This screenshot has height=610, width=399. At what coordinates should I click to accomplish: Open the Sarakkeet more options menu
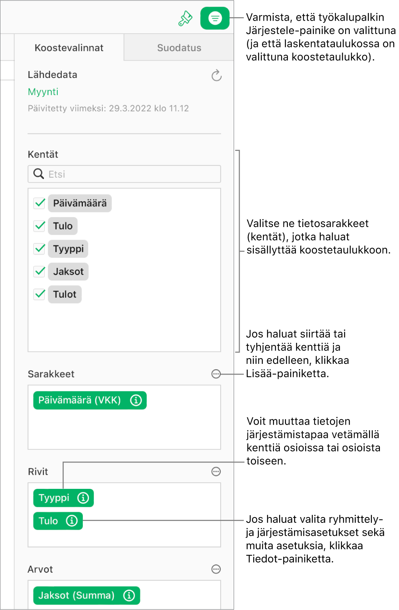pos(216,374)
